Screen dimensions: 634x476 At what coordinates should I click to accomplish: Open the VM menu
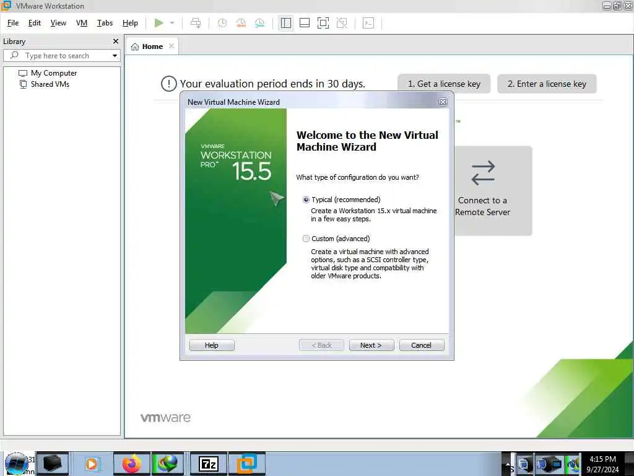pyautogui.click(x=82, y=23)
